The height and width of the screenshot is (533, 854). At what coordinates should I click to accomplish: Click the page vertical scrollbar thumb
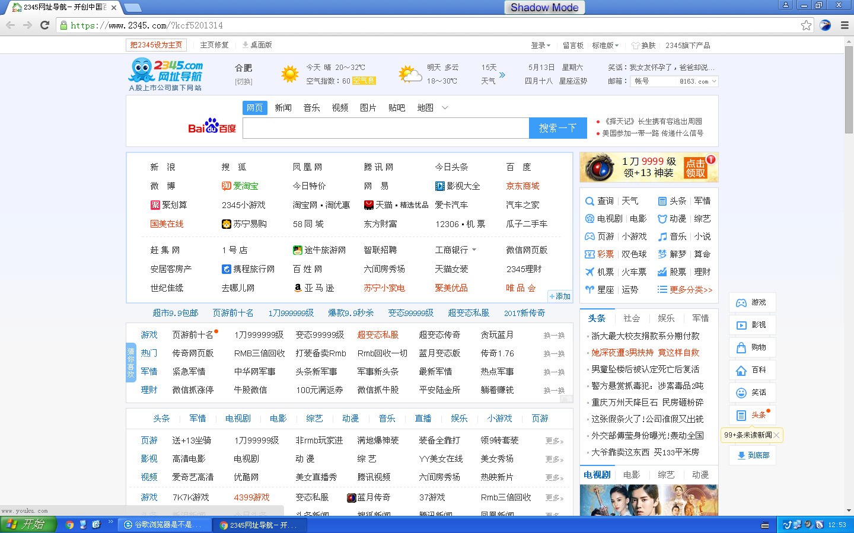click(x=849, y=89)
